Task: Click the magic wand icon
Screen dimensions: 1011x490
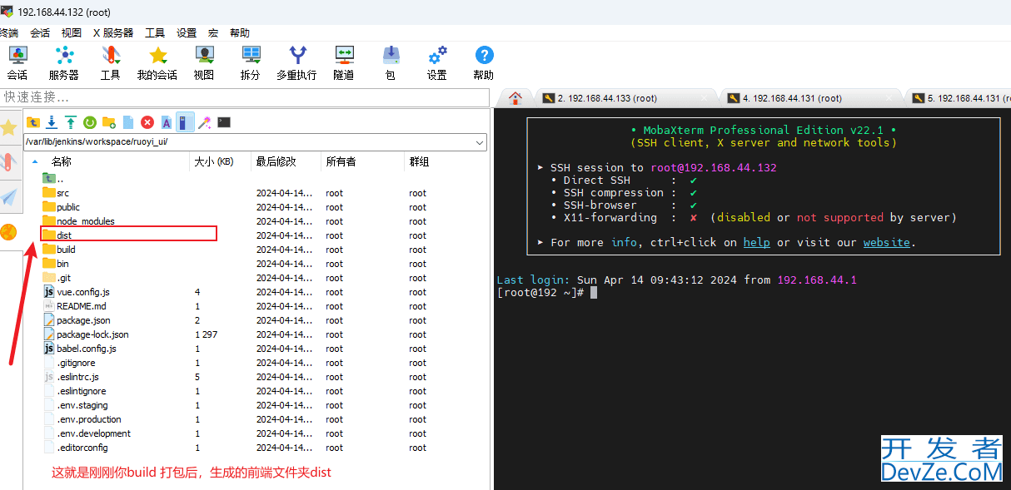Action: click(204, 122)
